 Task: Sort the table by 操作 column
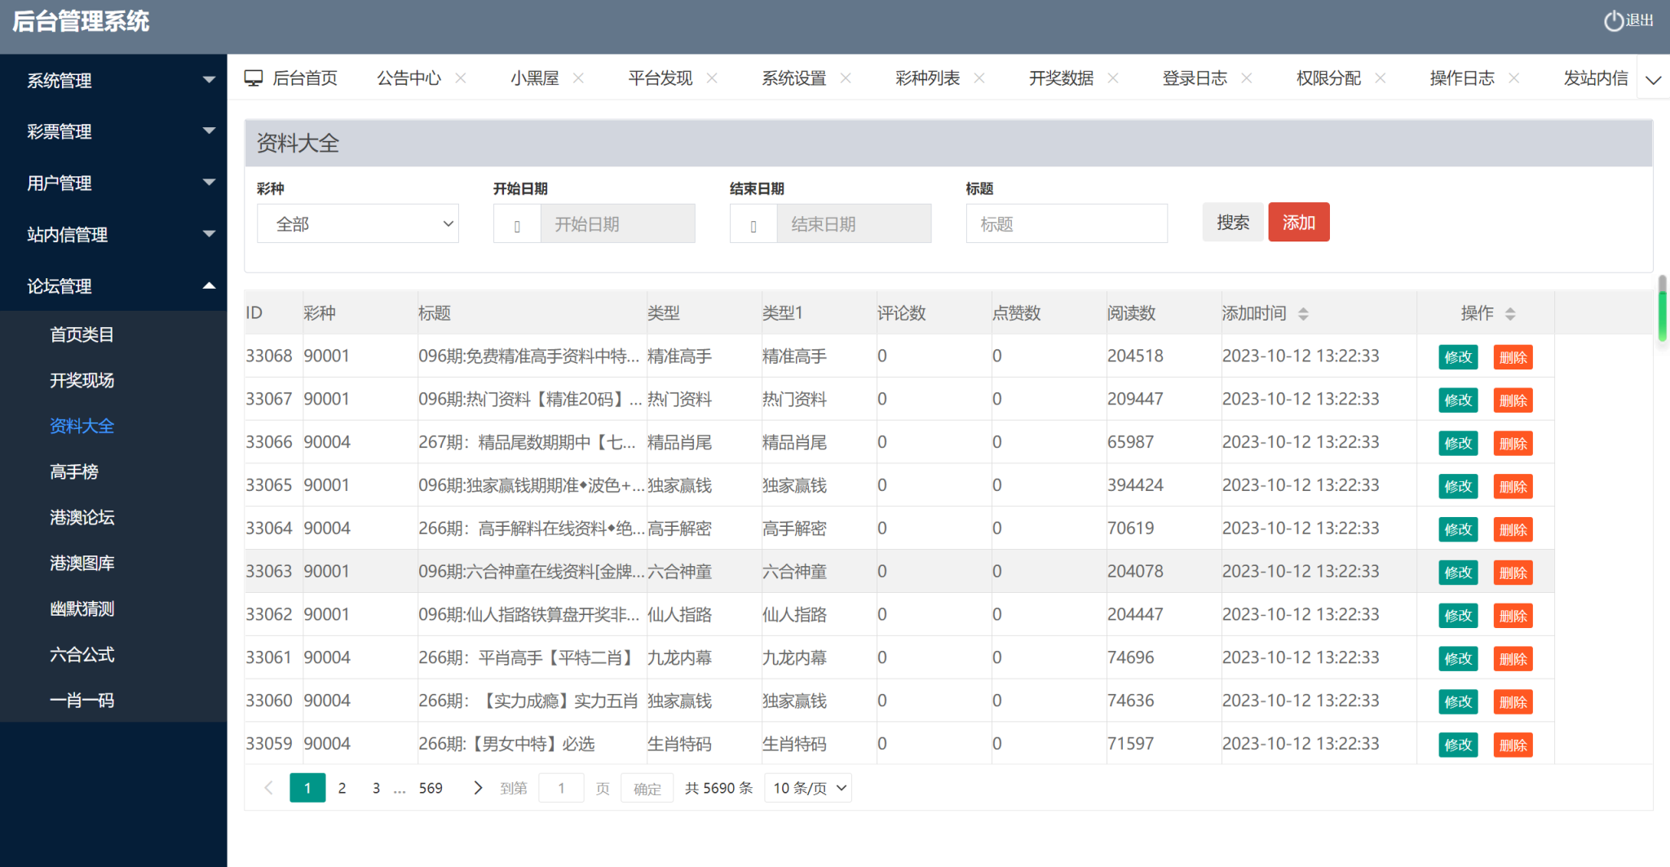1513,312
